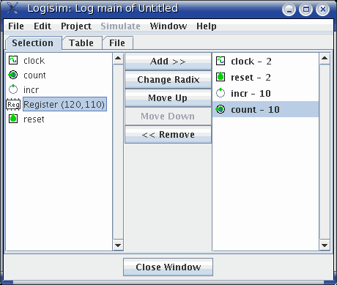This screenshot has width=337, height=285.
Task: Click the reset pin icon in left list
Action: coord(13,119)
